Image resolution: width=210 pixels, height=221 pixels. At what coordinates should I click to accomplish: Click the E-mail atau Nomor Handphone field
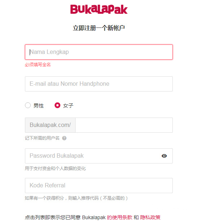click(x=99, y=84)
